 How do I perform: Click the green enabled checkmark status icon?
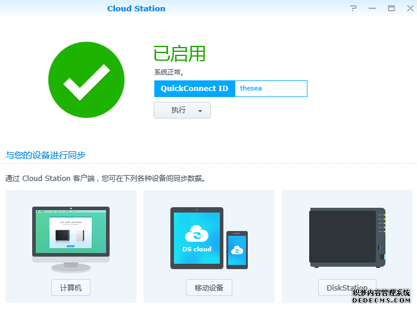[86, 80]
